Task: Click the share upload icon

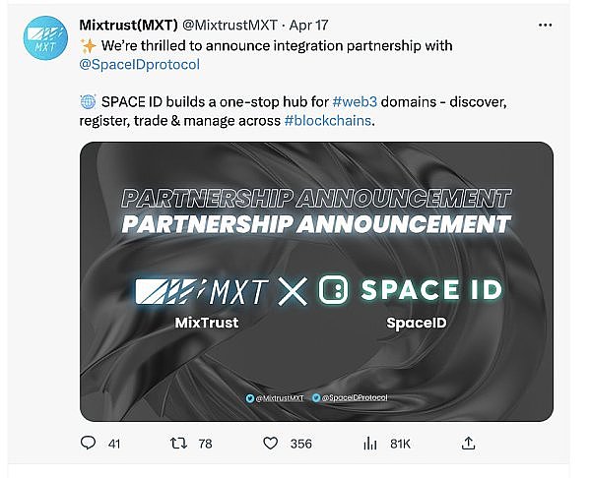Action: pos(469,444)
